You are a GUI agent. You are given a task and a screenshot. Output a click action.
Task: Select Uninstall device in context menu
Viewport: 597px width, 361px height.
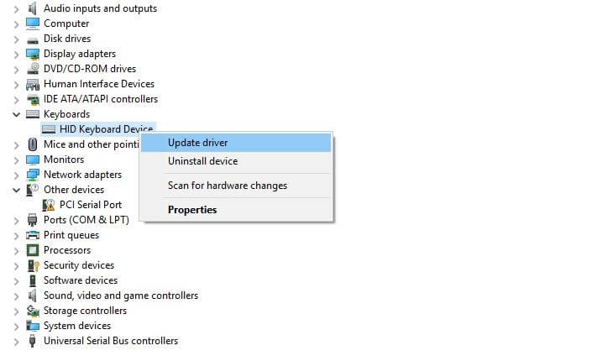(202, 161)
